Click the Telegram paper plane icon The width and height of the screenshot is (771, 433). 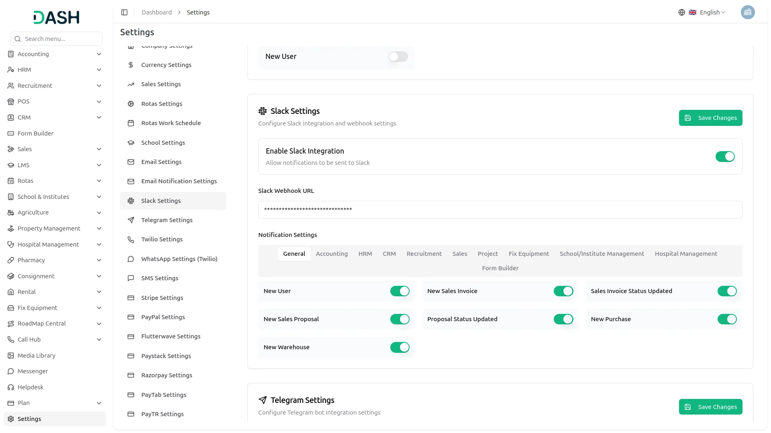click(131, 220)
